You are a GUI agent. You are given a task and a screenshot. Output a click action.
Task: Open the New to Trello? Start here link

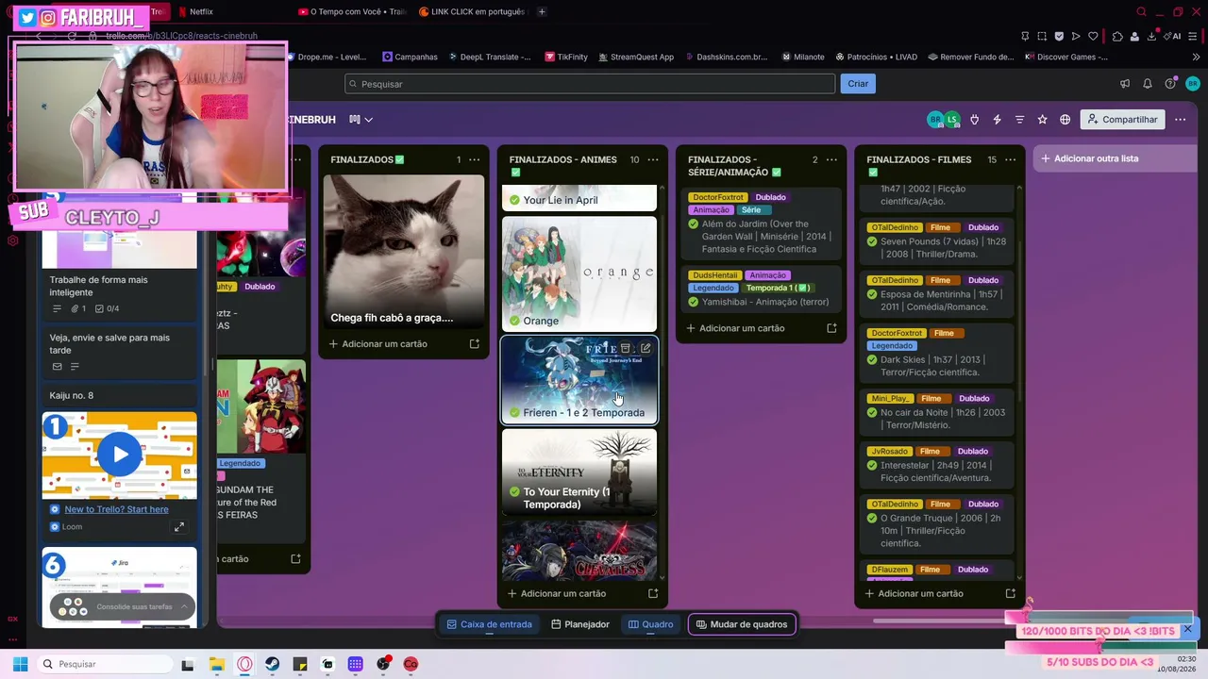tap(116, 509)
